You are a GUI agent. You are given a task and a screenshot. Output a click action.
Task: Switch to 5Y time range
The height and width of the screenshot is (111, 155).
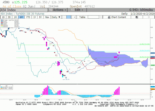[x=40, y=17]
